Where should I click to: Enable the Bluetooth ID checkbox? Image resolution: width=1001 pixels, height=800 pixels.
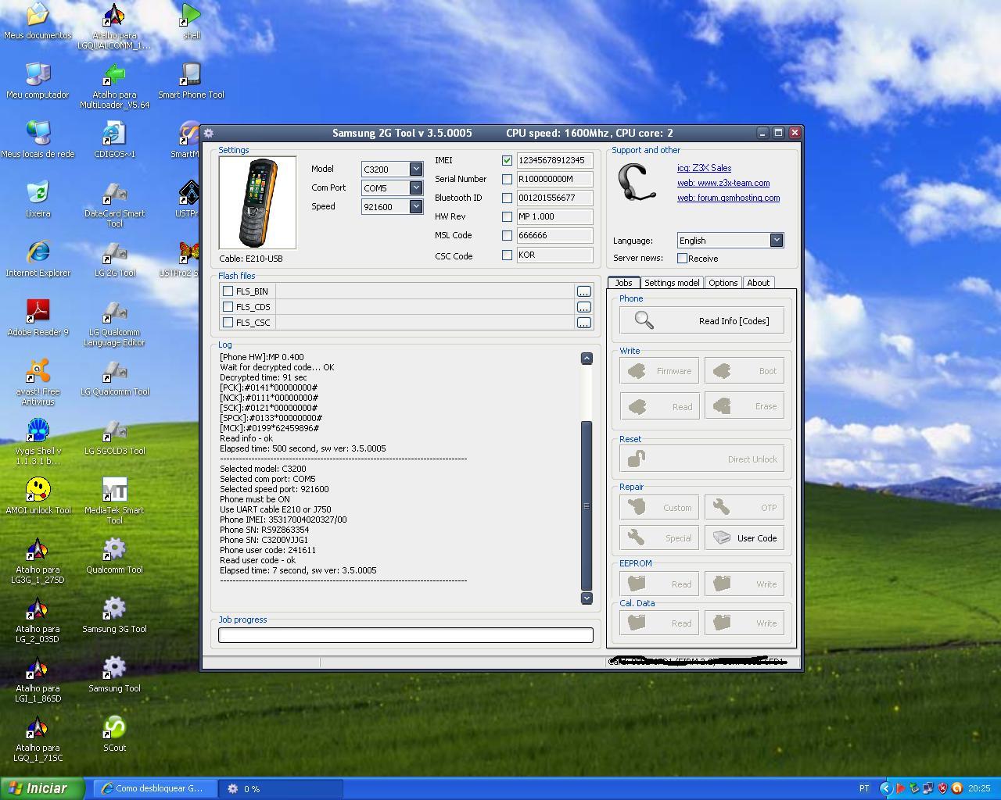[x=507, y=198]
